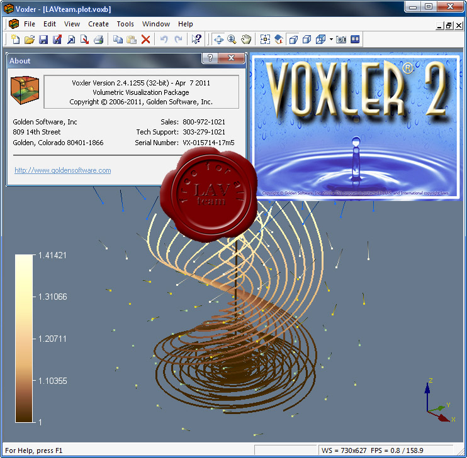Toggle the first cube view mode icon
The width and height of the screenshot is (467, 458).
pos(293,39)
